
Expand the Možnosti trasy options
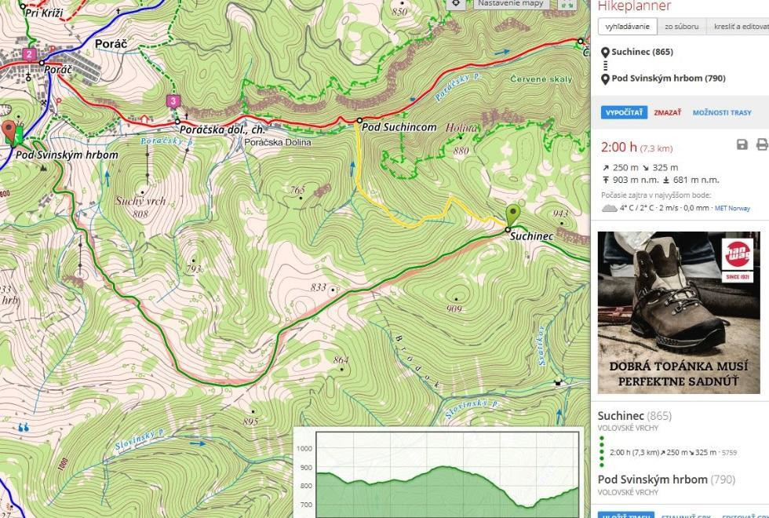[x=721, y=112]
